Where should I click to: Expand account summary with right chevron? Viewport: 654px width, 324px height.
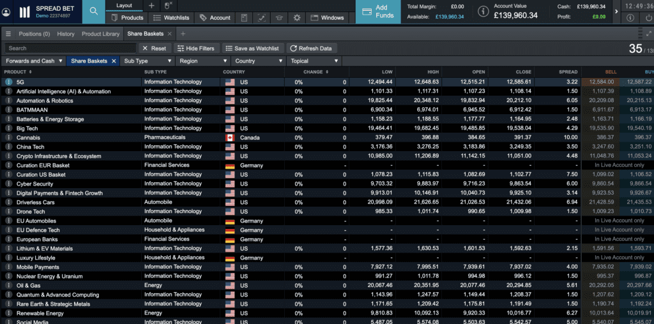tap(616, 11)
